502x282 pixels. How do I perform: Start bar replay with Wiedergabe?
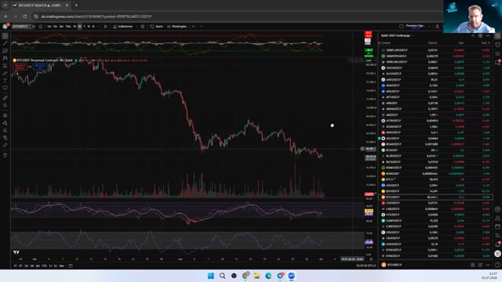coord(176,27)
